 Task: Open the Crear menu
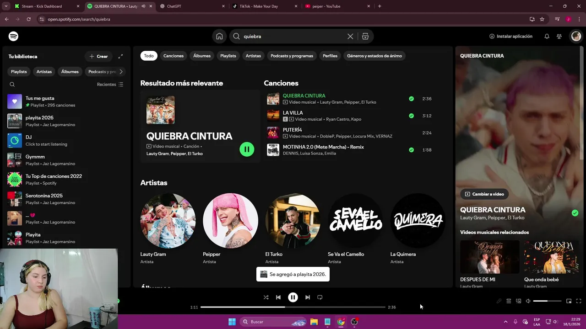click(99, 56)
